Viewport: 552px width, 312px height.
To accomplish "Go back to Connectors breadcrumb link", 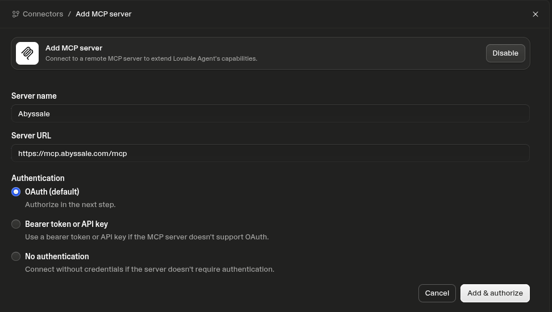I will tap(43, 14).
